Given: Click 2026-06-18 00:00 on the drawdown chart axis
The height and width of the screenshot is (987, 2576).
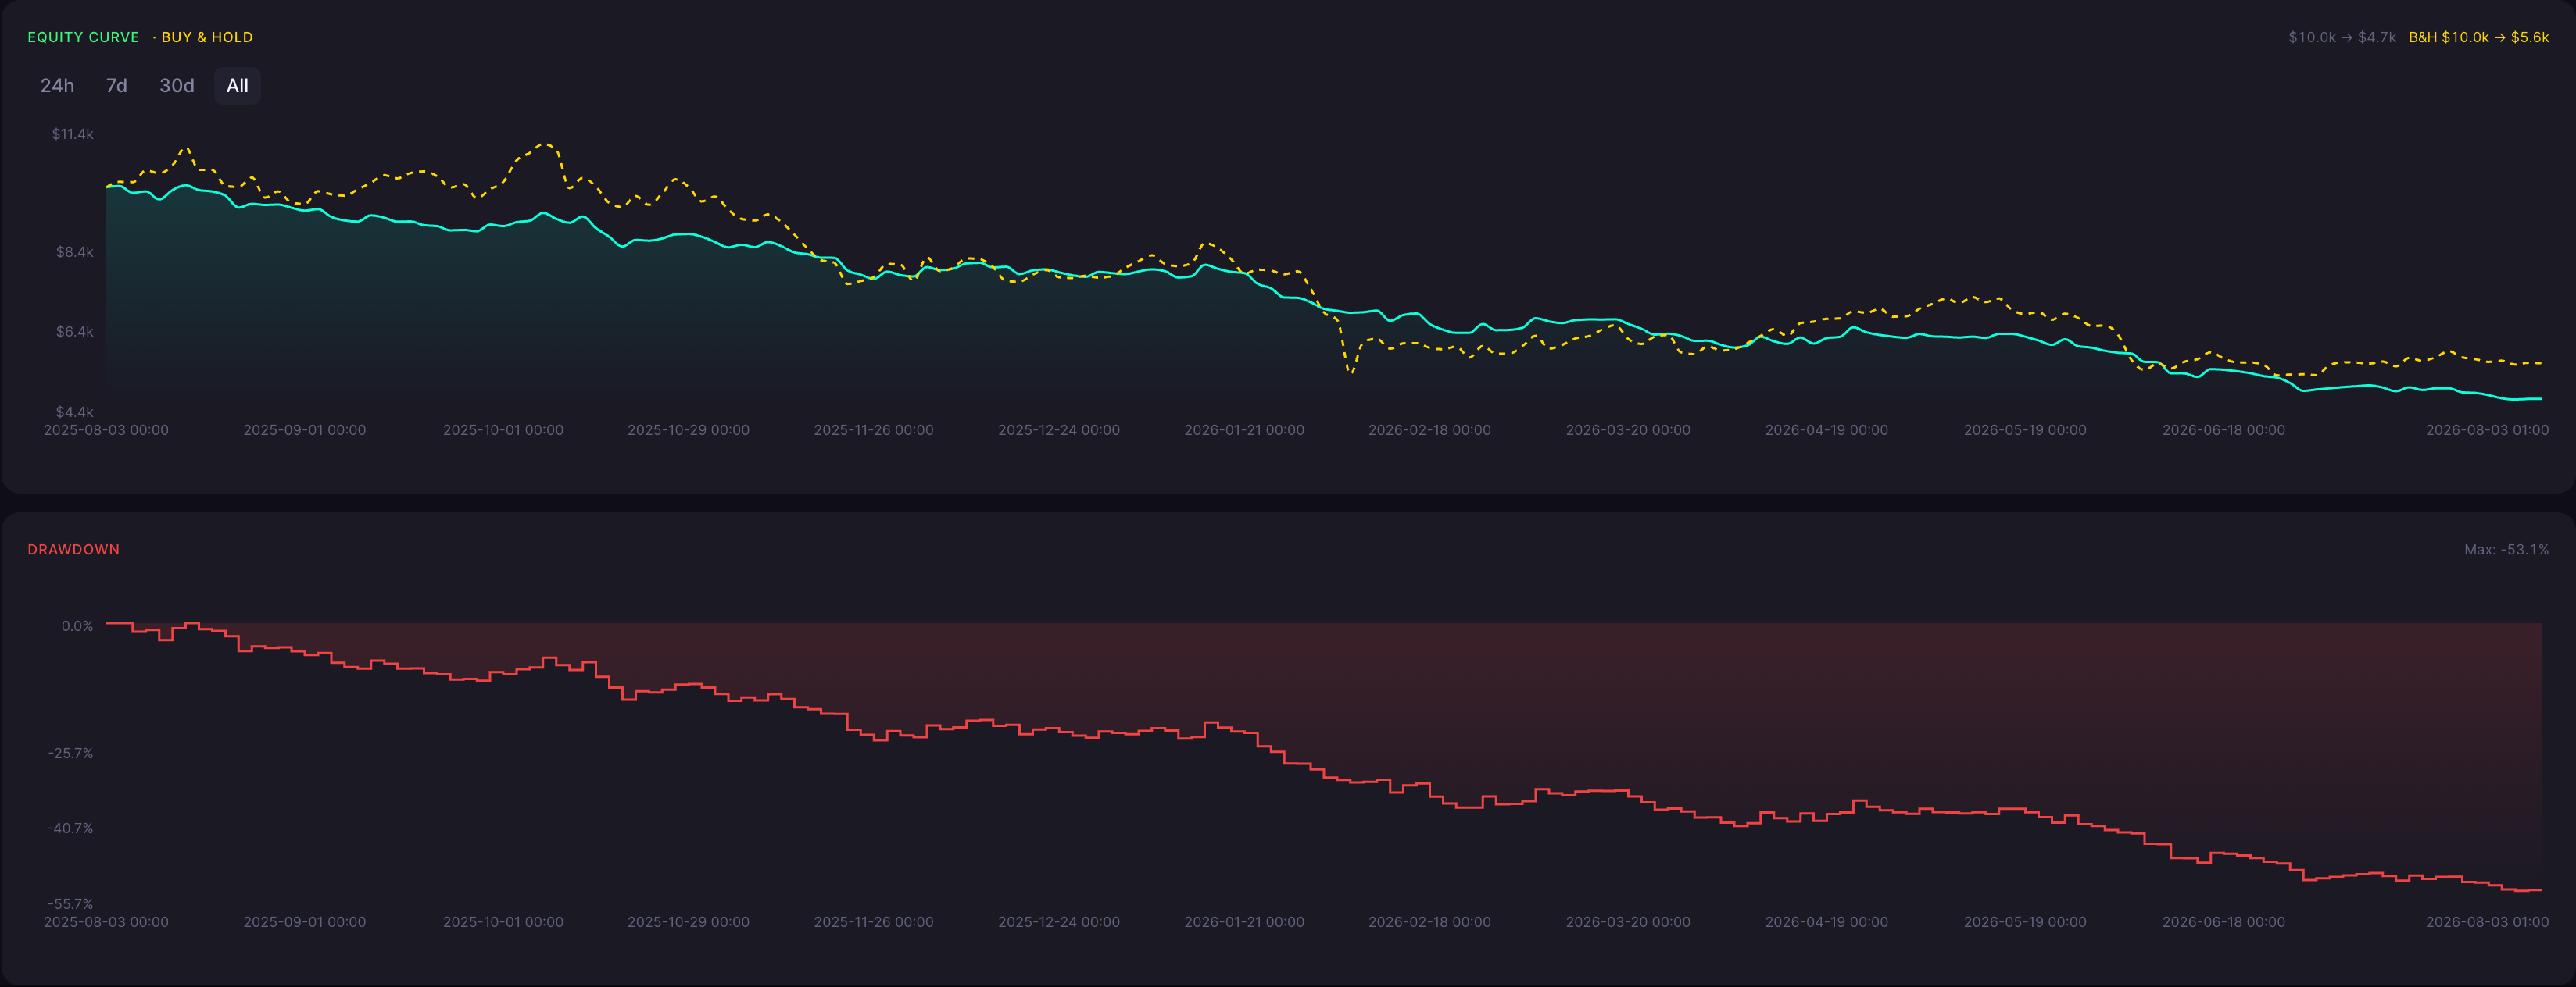Looking at the screenshot, I should coord(2224,922).
